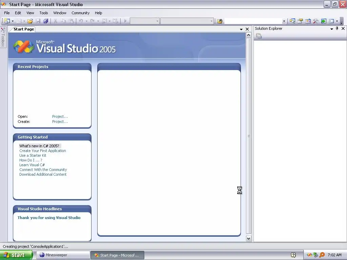Click the Save floppy disk icon

coord(38,21)
